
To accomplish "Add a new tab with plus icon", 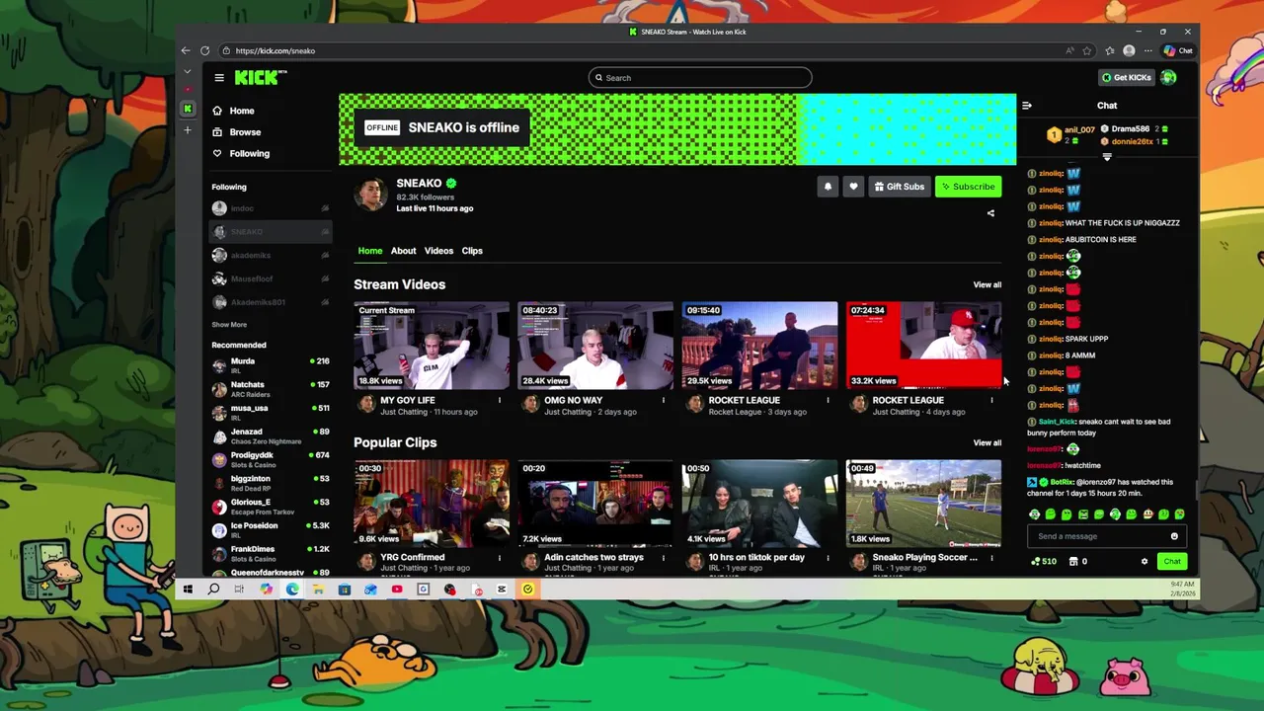I will (x=188, y=130).
